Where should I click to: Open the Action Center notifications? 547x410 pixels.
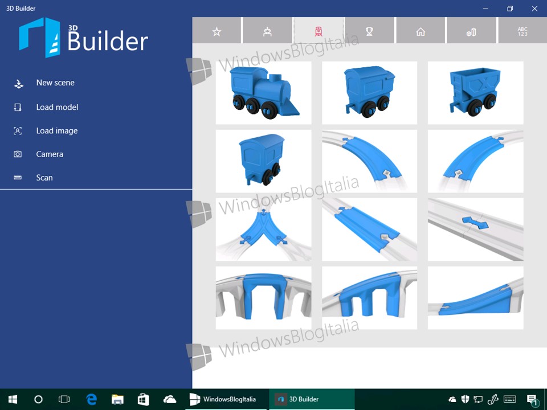(x=532, y=400)
